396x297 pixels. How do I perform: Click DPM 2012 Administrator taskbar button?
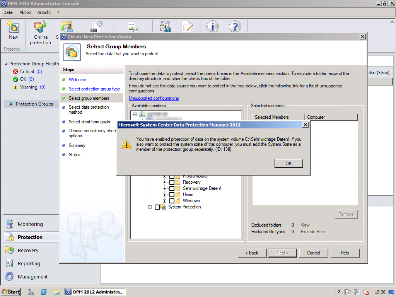[94, 292]
